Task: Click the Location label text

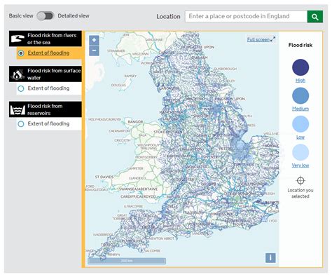Action: (x=168, y=17)
